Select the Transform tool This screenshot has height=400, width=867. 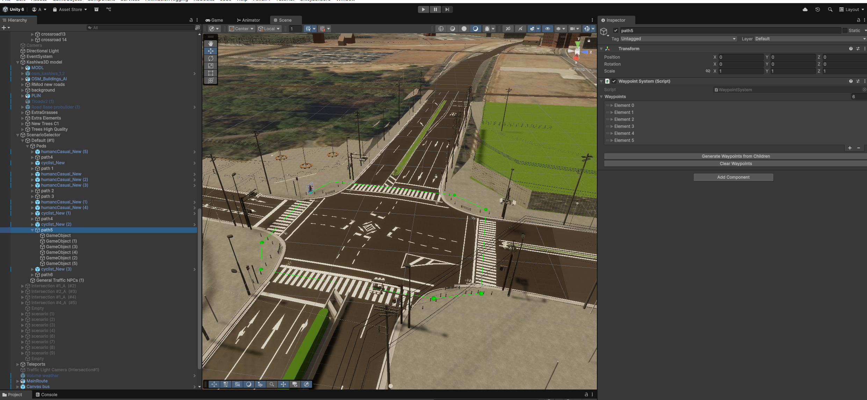[x=210, y=80]
